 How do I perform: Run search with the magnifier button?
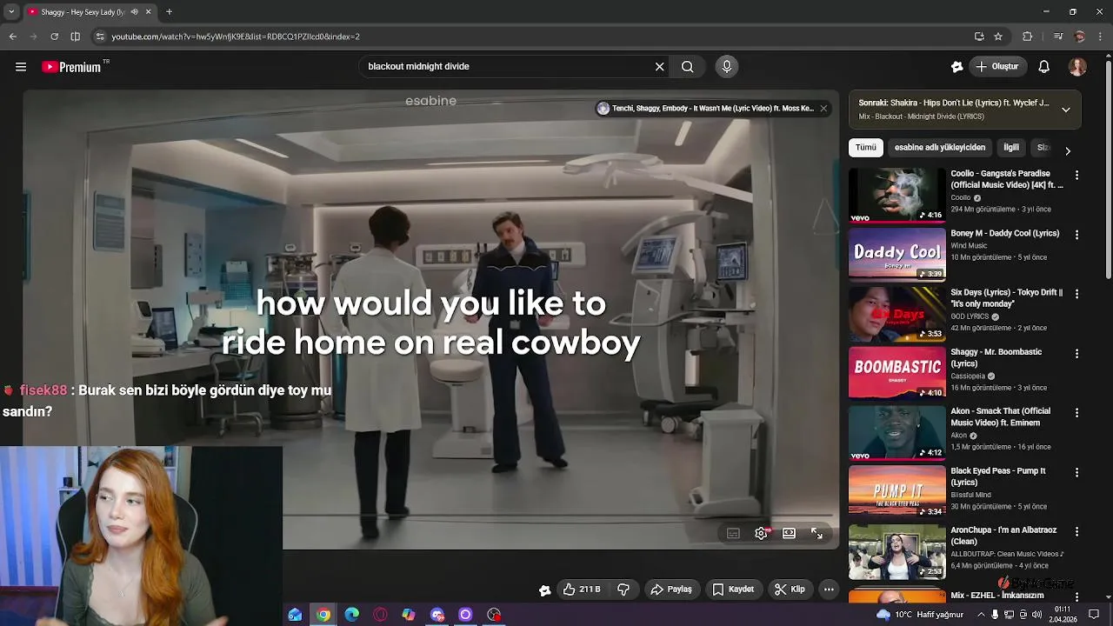688,67
